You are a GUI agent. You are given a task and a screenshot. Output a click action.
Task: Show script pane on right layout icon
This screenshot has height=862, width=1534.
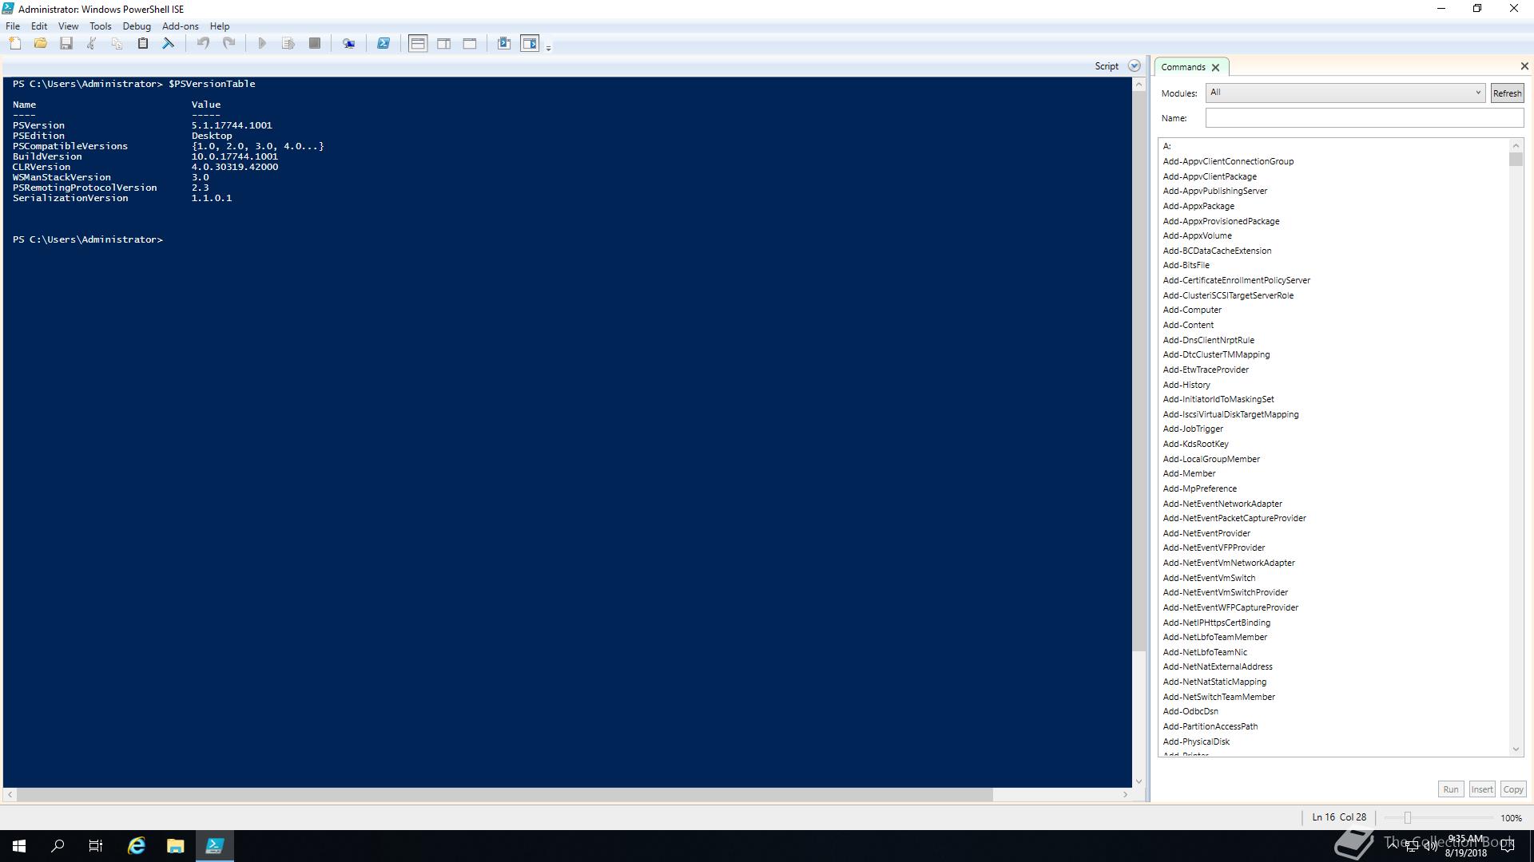(x=444, y=44)
